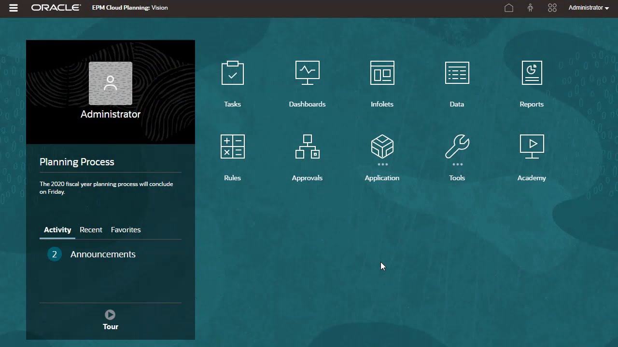Click the Administrator profile picture
The image size is (618, 347).
(x=111, y=83)
